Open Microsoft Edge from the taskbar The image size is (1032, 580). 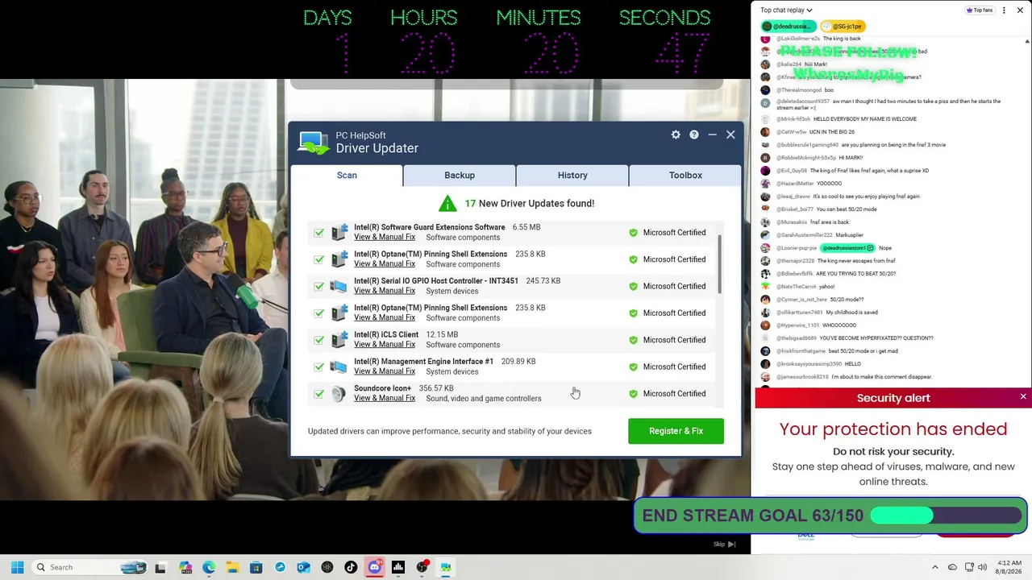point(209,567)
